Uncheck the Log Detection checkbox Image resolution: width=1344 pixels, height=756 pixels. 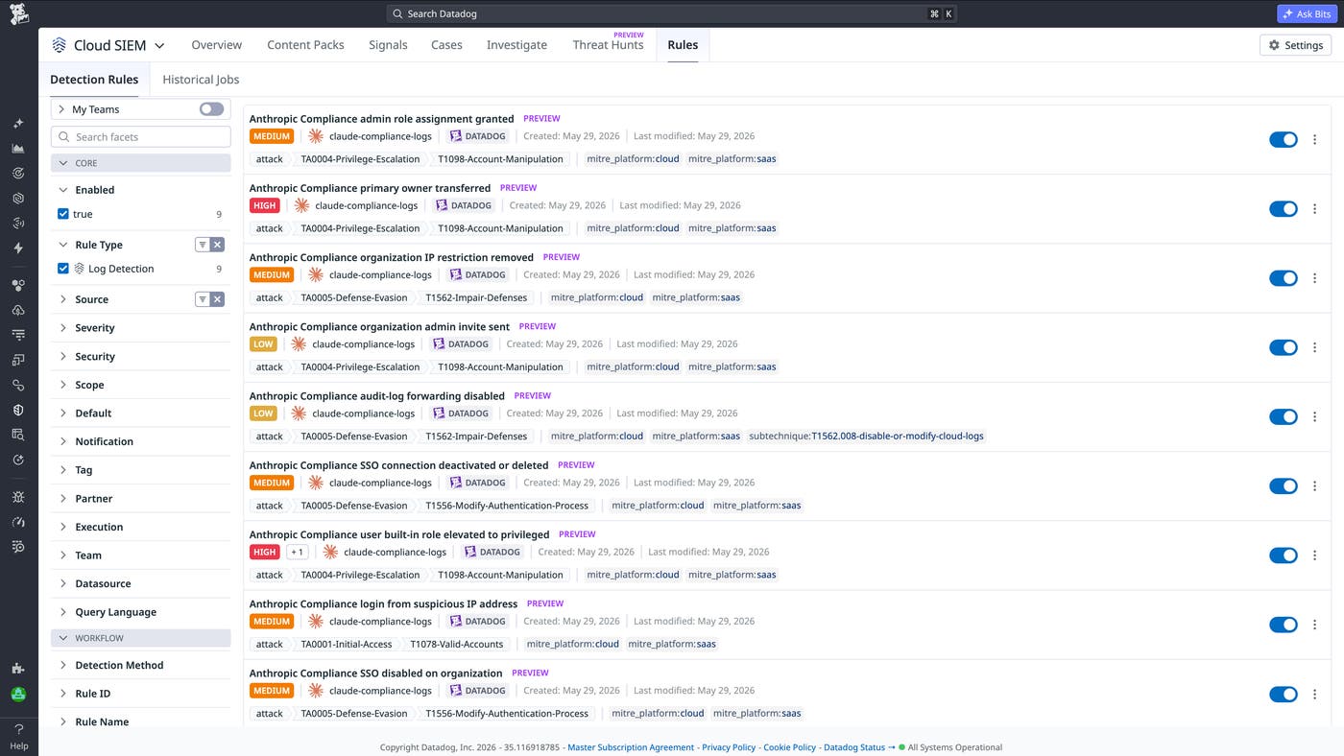[63, 269]
